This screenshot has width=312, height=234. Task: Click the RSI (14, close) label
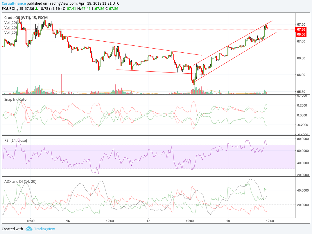15,140
